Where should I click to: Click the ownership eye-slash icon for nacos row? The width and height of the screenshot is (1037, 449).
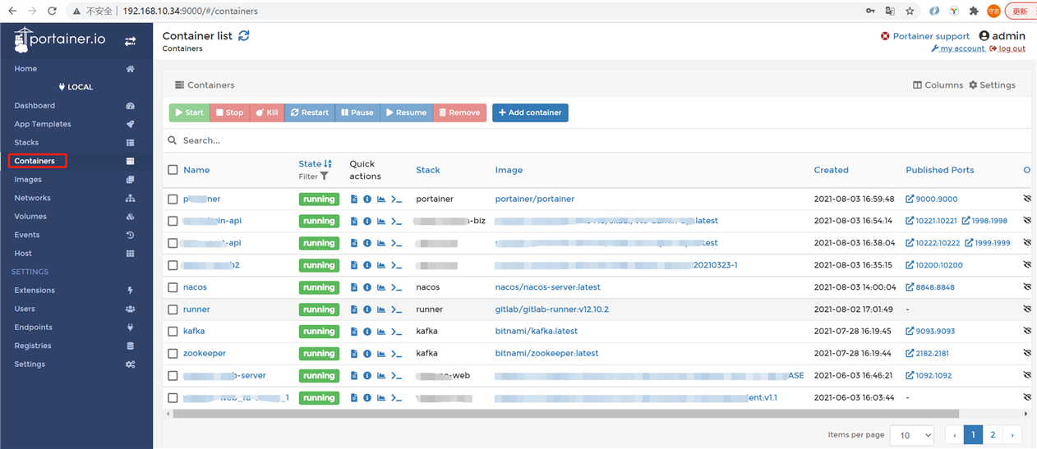(x=1027, y=287)
